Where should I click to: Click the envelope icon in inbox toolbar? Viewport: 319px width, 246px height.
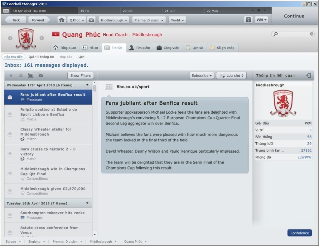click(41, 76)
